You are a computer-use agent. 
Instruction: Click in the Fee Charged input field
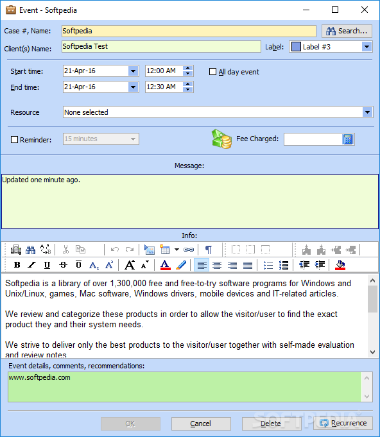[x=313, y=139]
